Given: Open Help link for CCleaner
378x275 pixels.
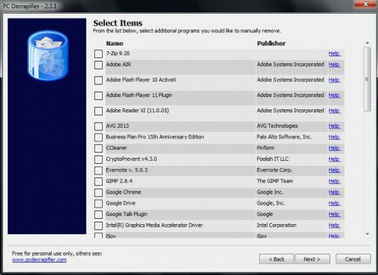Looking at the screenshot, I should (x=334, y=148).
